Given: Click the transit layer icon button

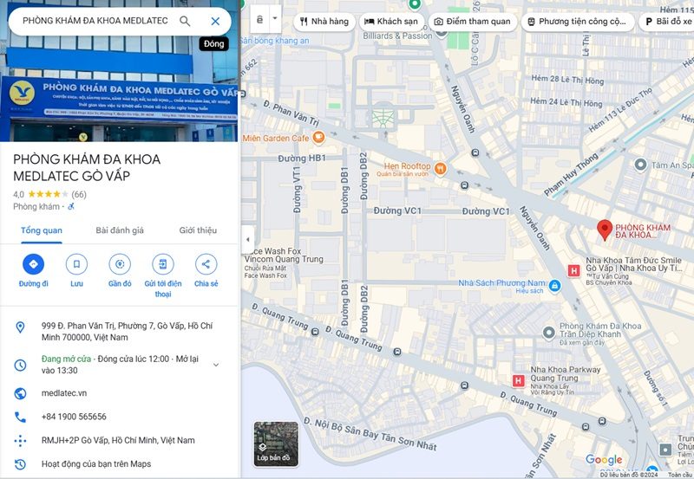Looking at the screenshot, I should tap(259, 20).
